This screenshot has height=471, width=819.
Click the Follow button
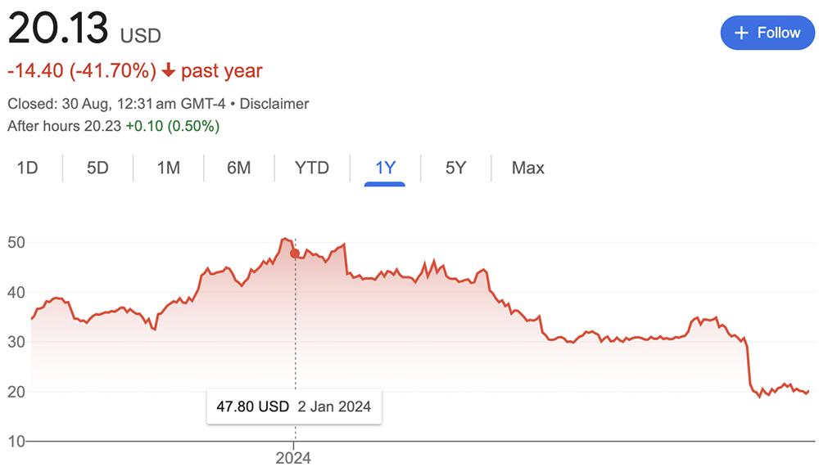coord(767,33)
